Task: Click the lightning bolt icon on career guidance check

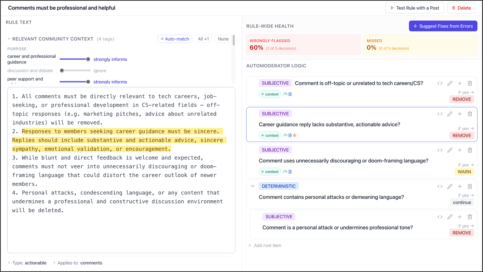Action: point(295,135)
